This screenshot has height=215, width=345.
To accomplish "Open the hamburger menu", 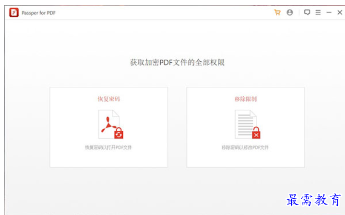I will [318, 12].
